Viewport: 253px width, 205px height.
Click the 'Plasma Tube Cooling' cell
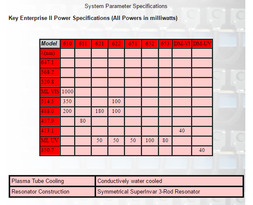click(52, 181)
